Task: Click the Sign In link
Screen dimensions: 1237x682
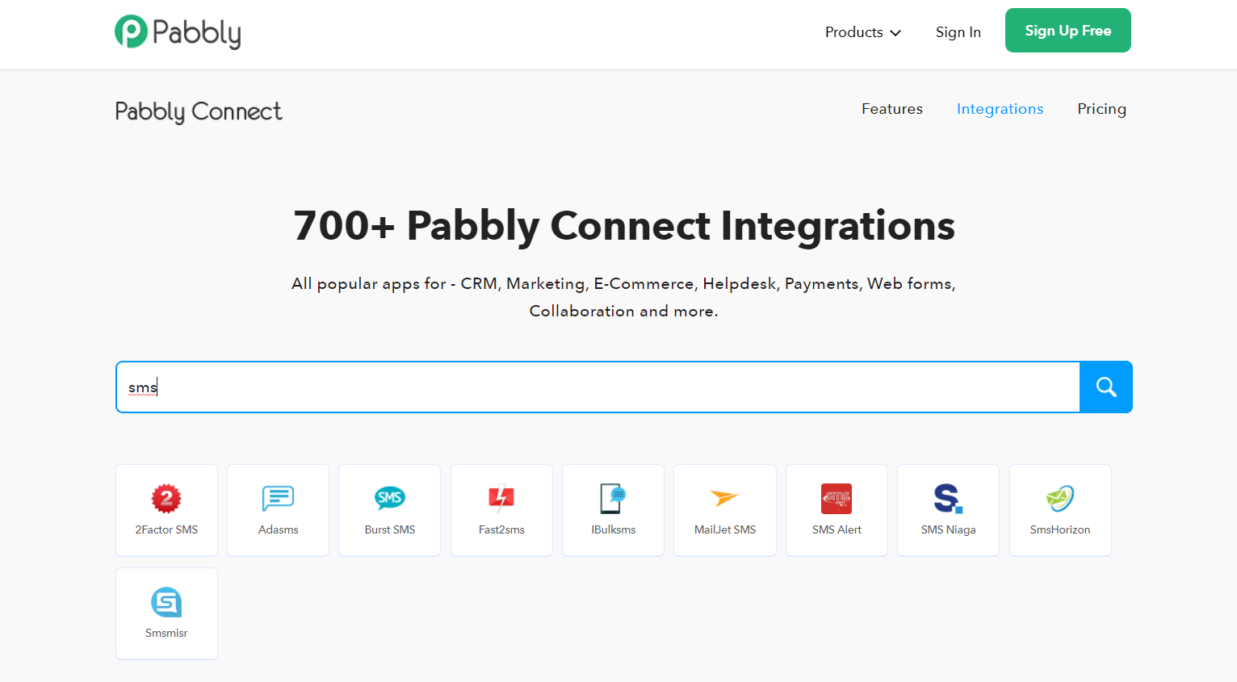Action: click(x=958, y=32)
